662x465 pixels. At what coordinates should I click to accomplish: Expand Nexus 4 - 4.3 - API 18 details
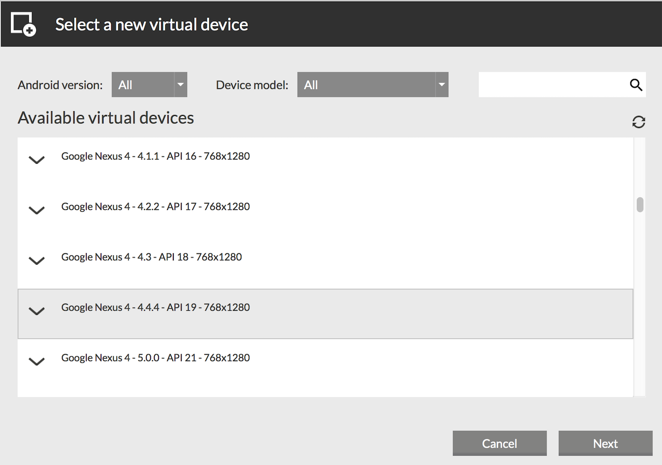click(x=37, y=260)
